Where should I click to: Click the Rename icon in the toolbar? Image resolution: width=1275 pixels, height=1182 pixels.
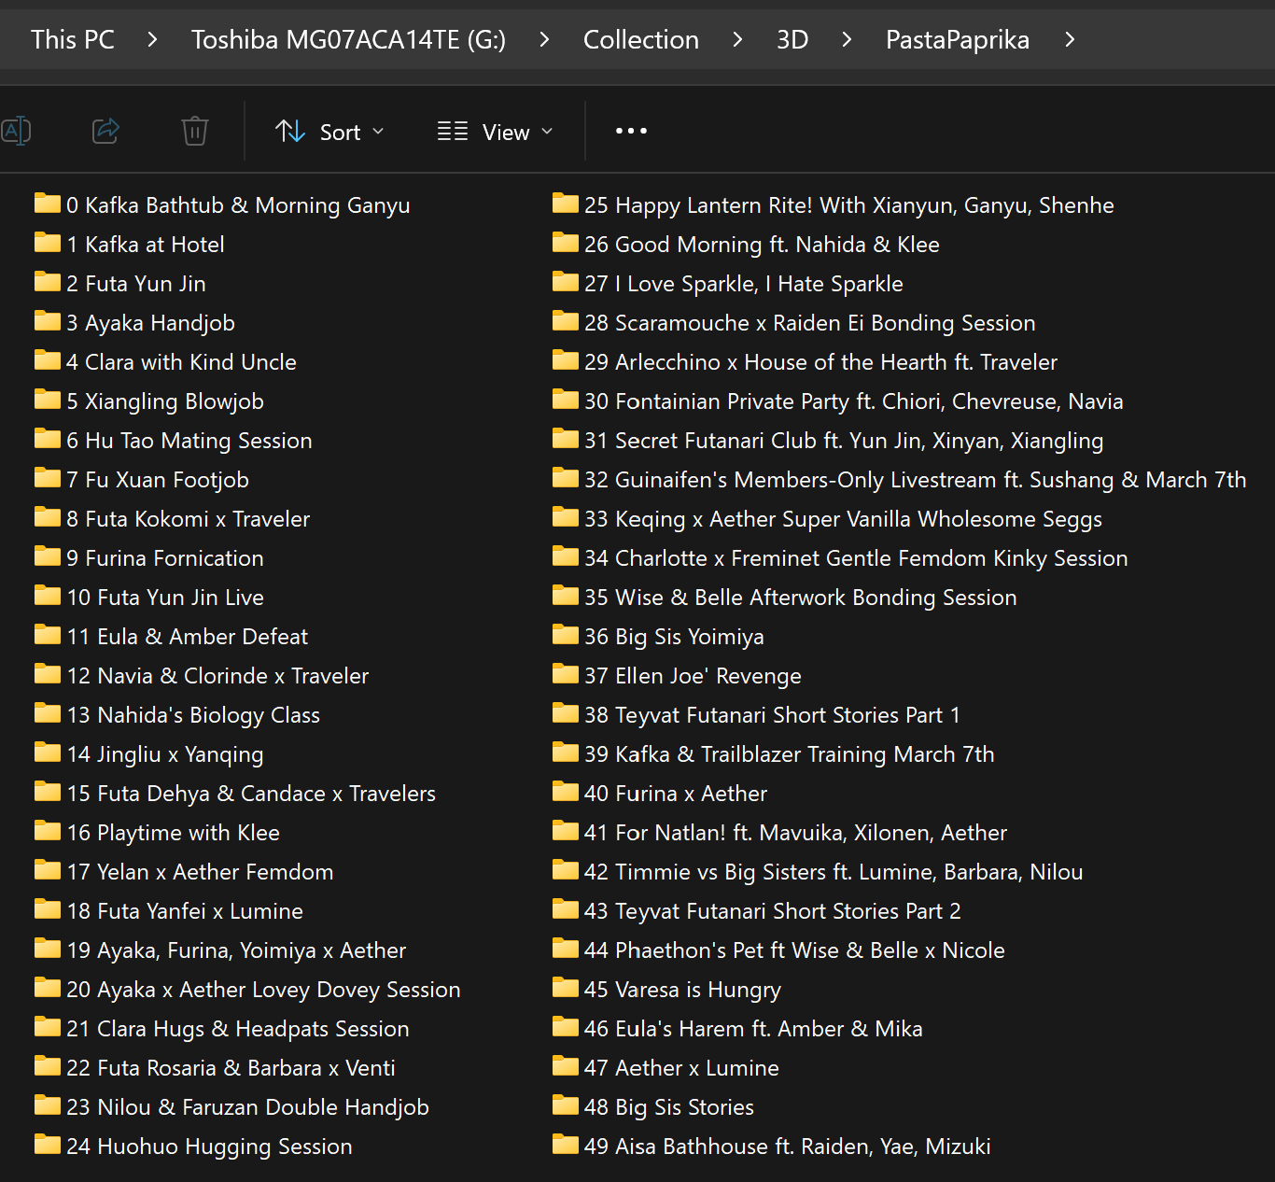point(16,131)
